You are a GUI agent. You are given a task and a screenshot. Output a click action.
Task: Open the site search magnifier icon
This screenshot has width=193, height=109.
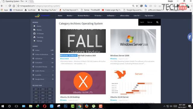click(157, 22)
